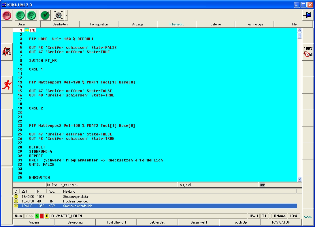Click the green start forward (plus) button
Image resolution: width=315 pixels, height=227 pixels.
click(20, 15)
